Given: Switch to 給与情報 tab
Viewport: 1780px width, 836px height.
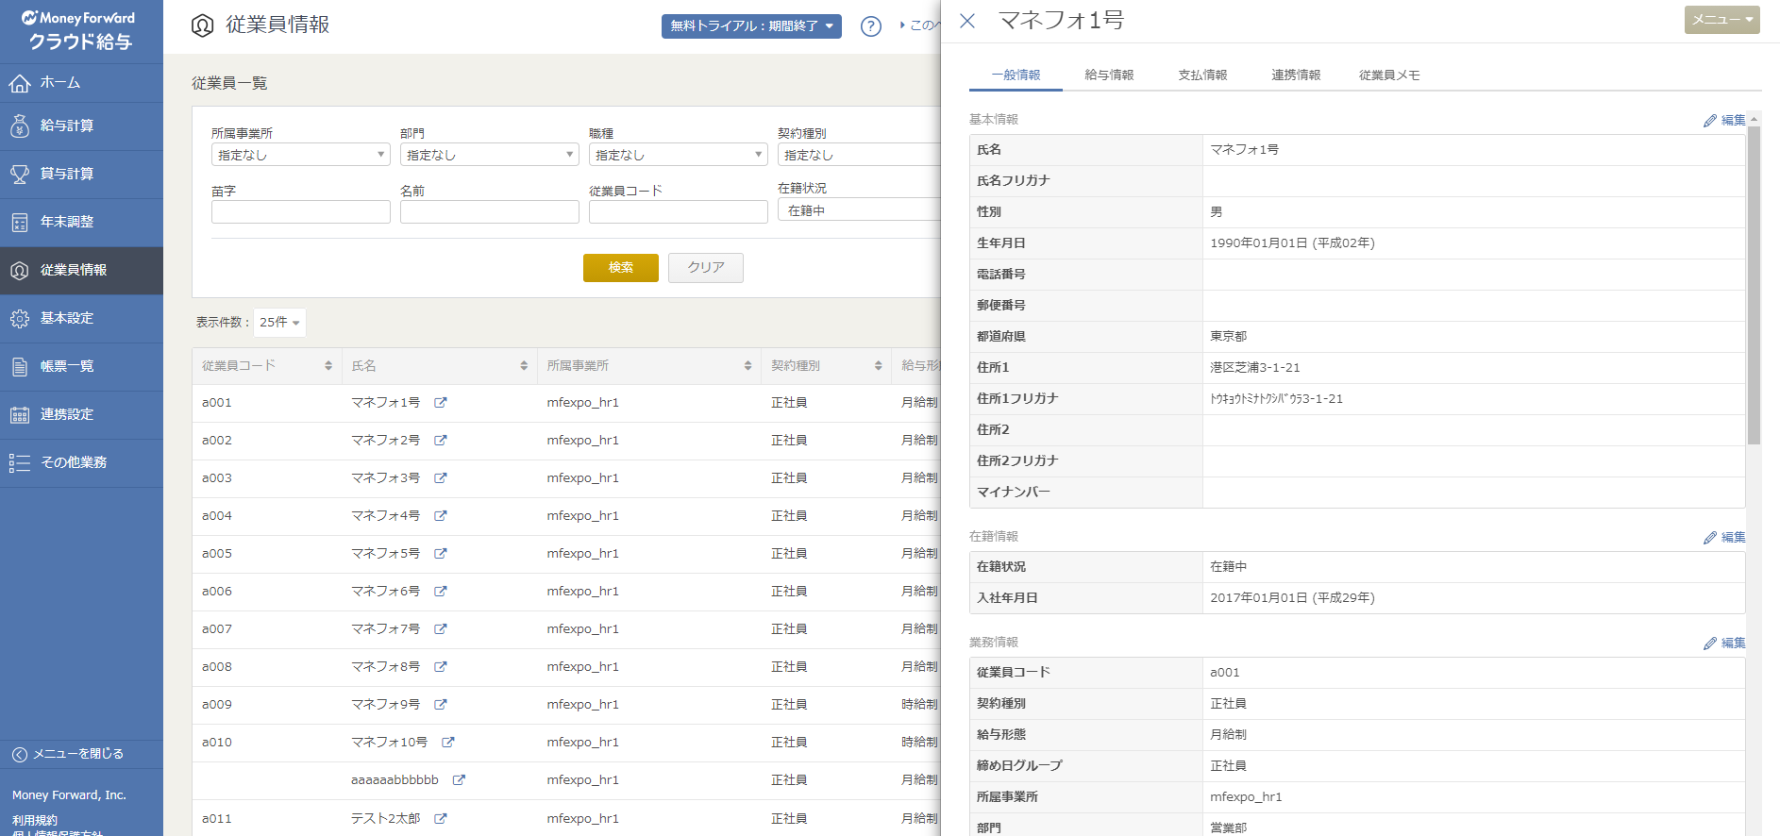Looking at the screenshot, I should (1109, 75).
